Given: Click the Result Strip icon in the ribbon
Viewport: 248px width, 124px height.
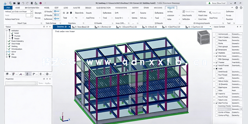Looking at the screenshot, I should click(x=184, y=12).
